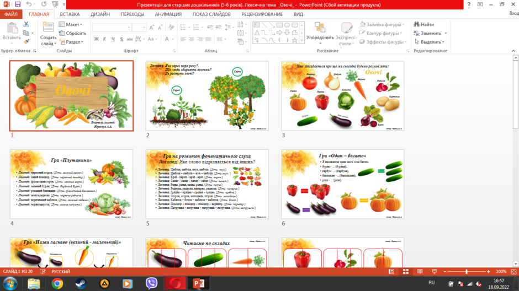Click the Save icon in quick access toolbar

pyautogui.click(x=18, y=4)
